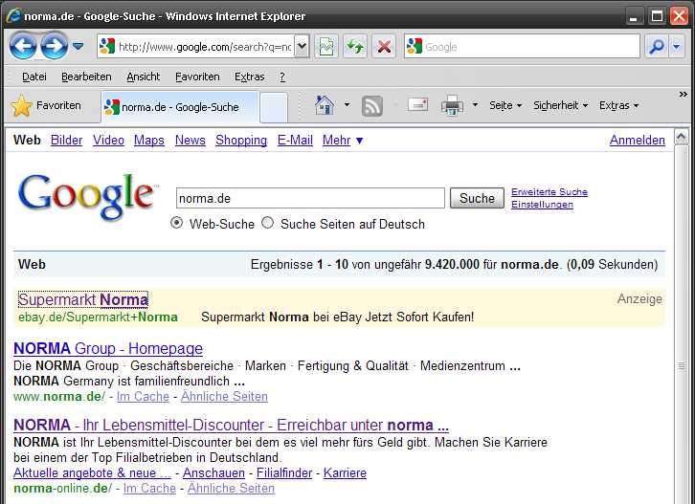
Task: Open the Sicherheit dropdown menu
Action: pos(560,105)
